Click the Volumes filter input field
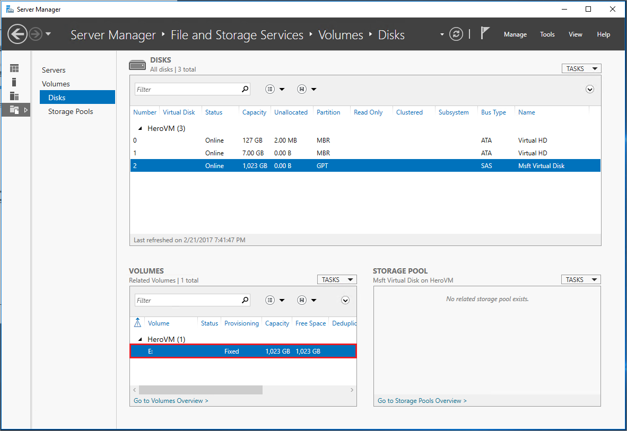Image resolution: width=627 pixels, height=431 pixels. tap(187, 300)
